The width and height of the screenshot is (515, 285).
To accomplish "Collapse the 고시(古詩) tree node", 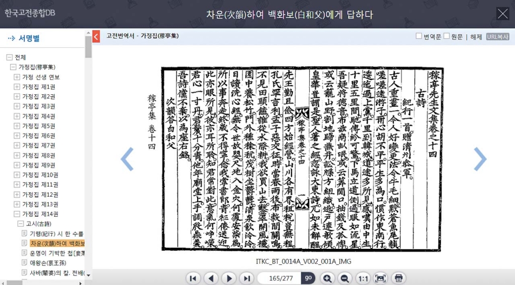I will (21, 224).
